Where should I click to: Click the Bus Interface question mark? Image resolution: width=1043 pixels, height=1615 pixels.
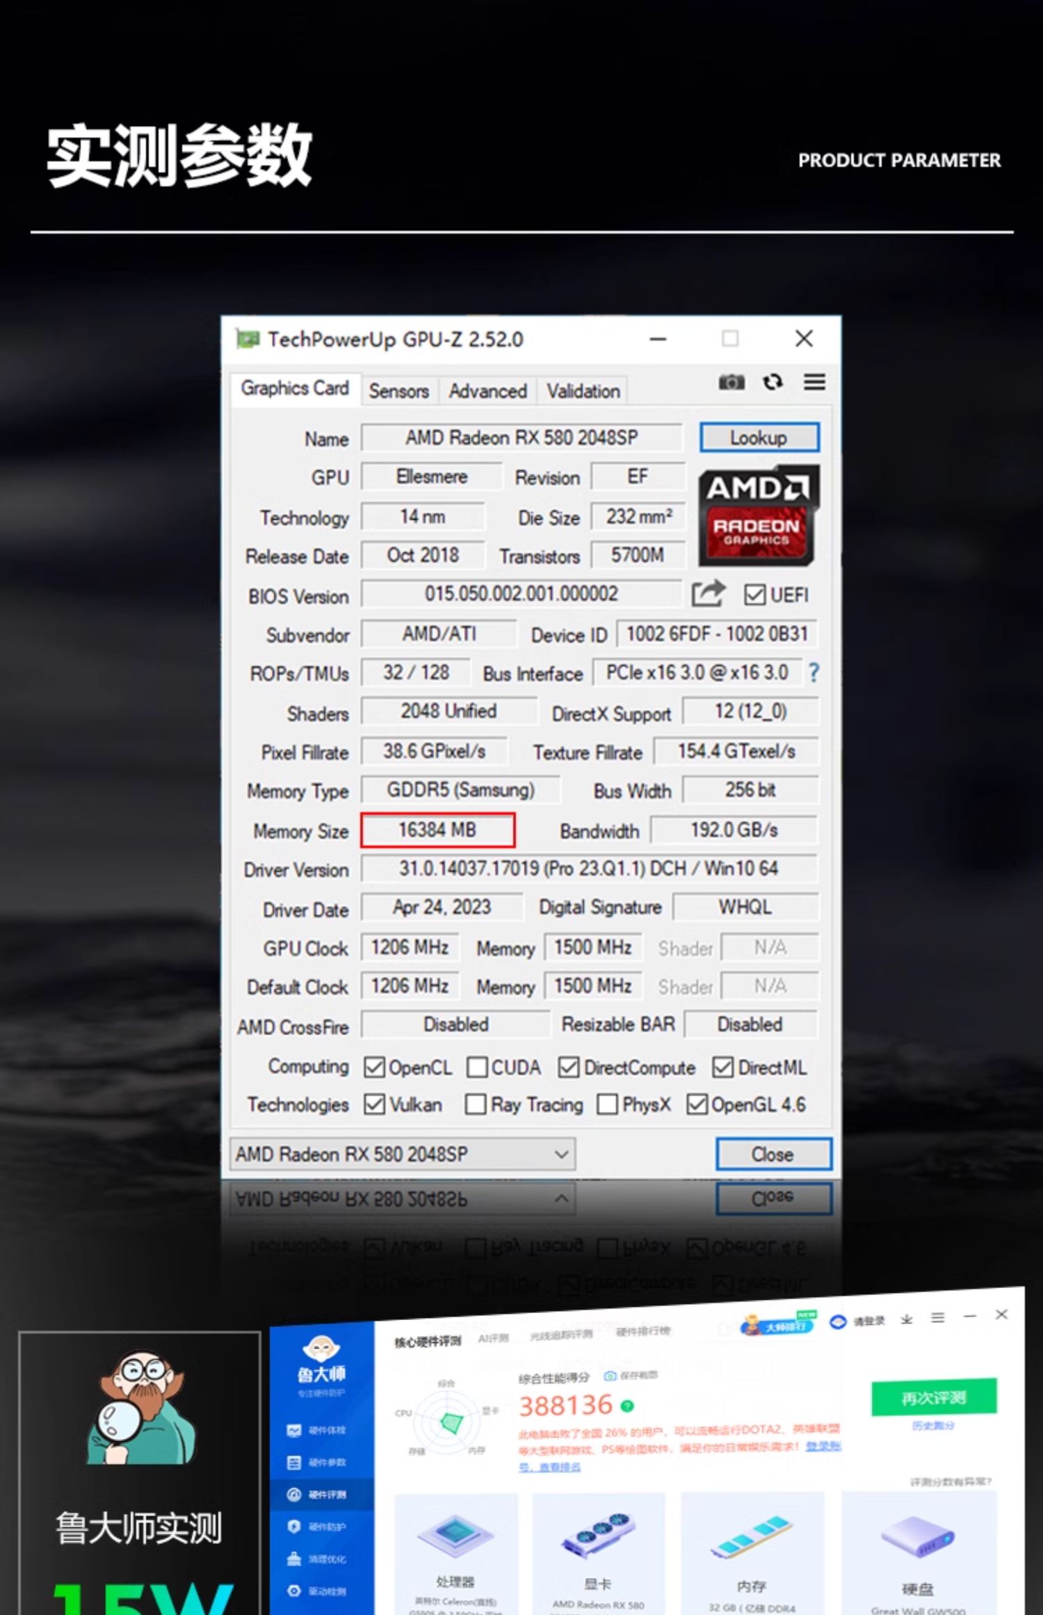814,673
